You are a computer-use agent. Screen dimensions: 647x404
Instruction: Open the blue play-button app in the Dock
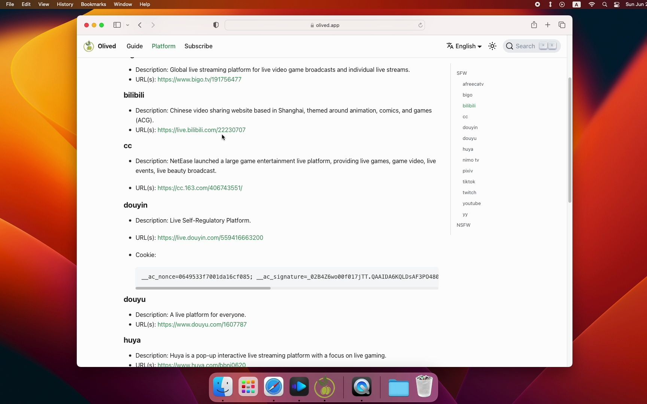(x=299, y=387)
